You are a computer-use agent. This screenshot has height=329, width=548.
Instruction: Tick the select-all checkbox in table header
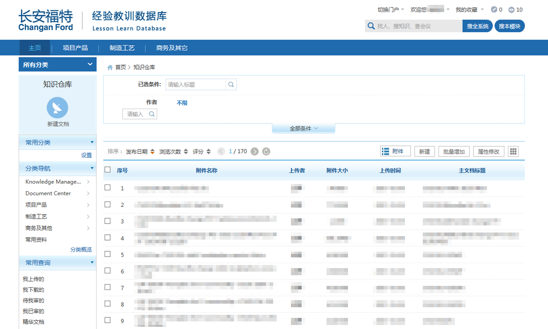(107, 170)
